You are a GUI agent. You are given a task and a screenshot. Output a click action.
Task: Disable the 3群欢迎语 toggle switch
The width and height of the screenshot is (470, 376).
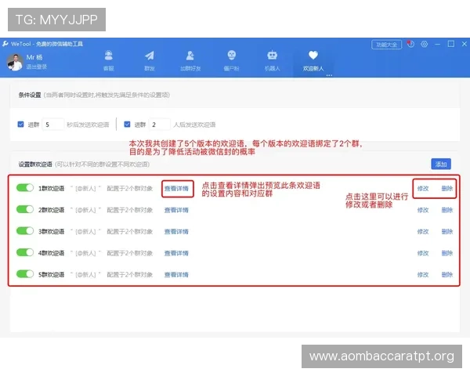(x=25, y=231)
